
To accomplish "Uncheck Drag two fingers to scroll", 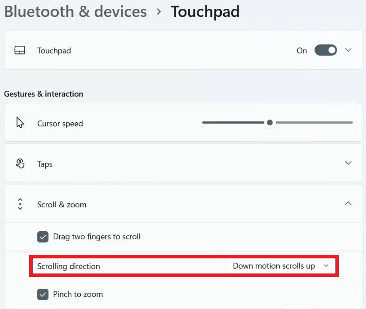I will tap(43, 237).
